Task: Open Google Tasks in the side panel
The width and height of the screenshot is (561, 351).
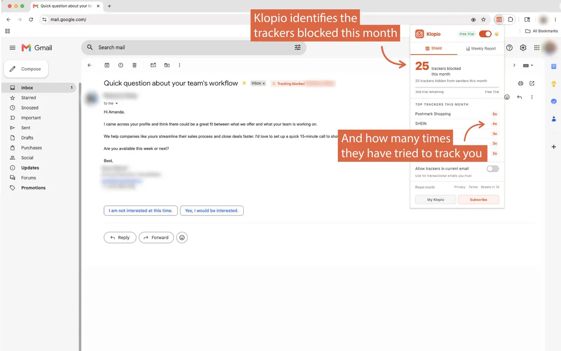Action: coord(554,101)
